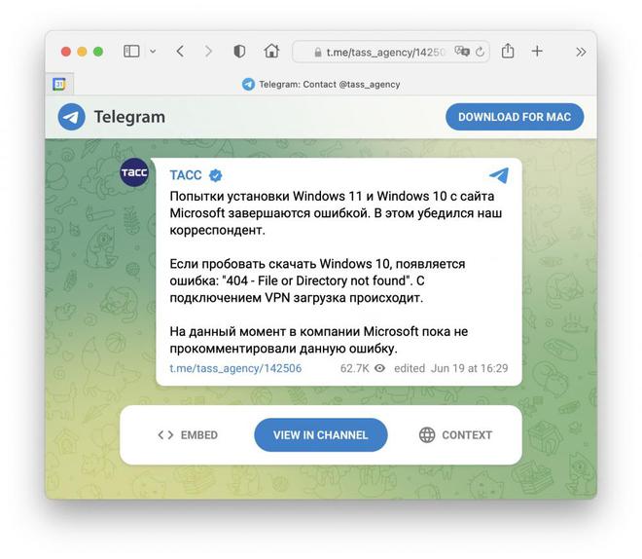Go to the home page icon
The image size is (642, 559).
(271, 52)
